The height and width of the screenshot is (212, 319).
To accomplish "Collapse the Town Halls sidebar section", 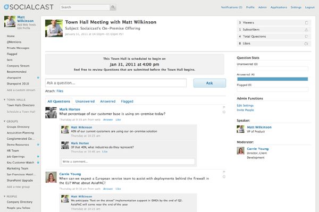I will 4,99.
